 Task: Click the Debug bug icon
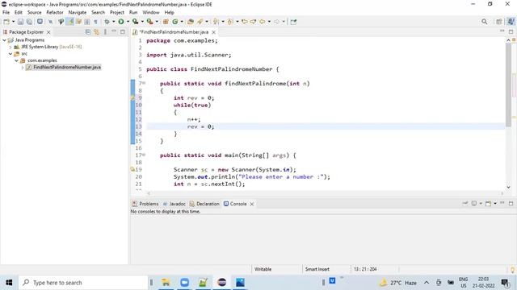[107, 22]
